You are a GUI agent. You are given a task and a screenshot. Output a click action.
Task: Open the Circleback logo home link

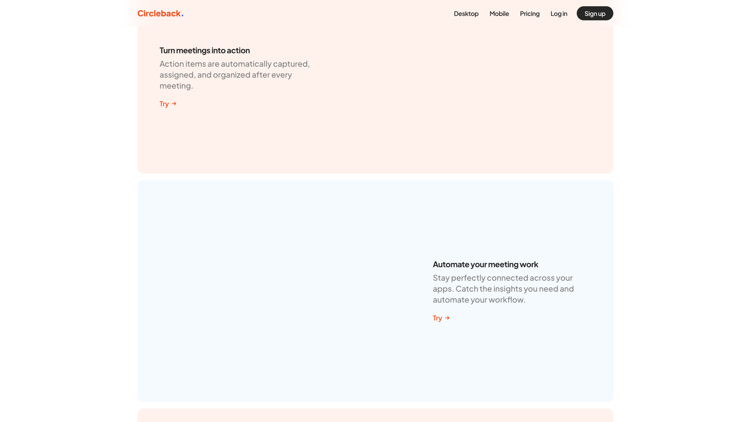point(160,13)
